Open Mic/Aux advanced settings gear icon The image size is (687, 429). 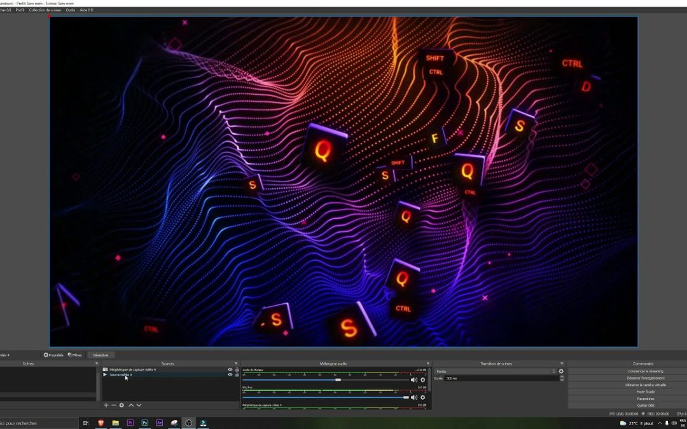(x=422, y=397)
